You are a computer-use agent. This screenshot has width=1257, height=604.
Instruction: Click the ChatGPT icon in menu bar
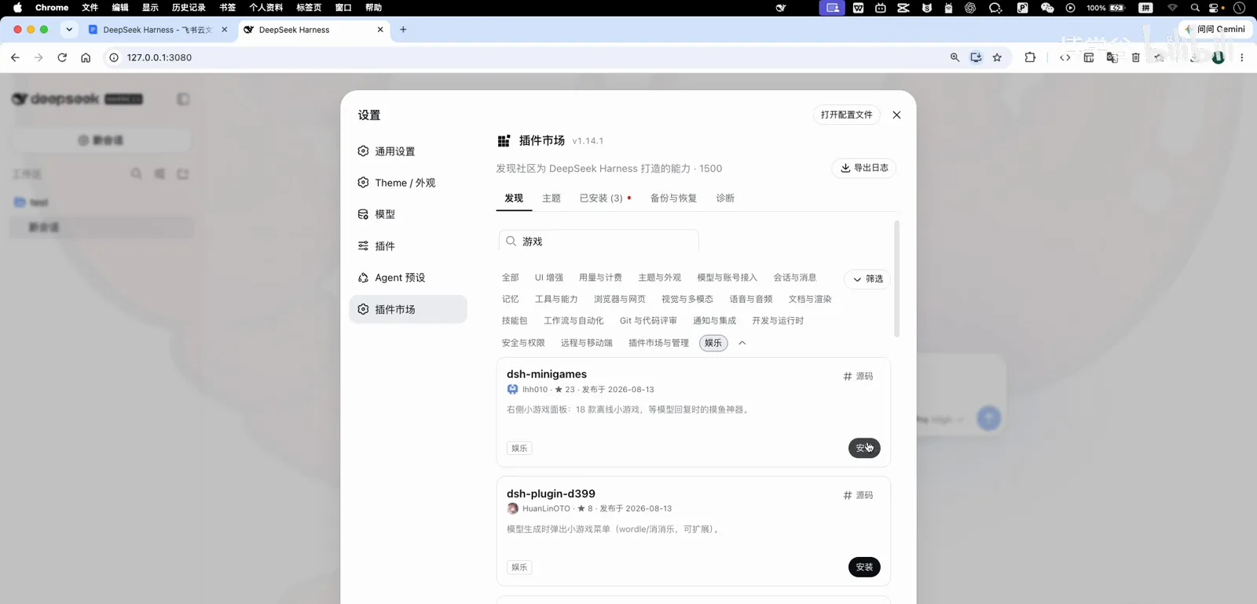coord(970,8)
